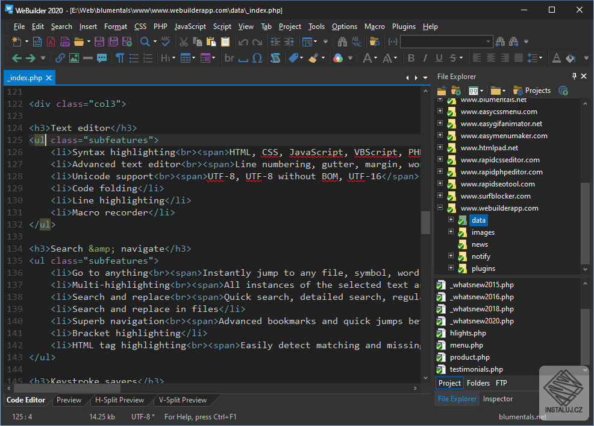This screenshot has height=426, width=594.
Task: Pin the File Explorer panel
Action: (574, 77)
